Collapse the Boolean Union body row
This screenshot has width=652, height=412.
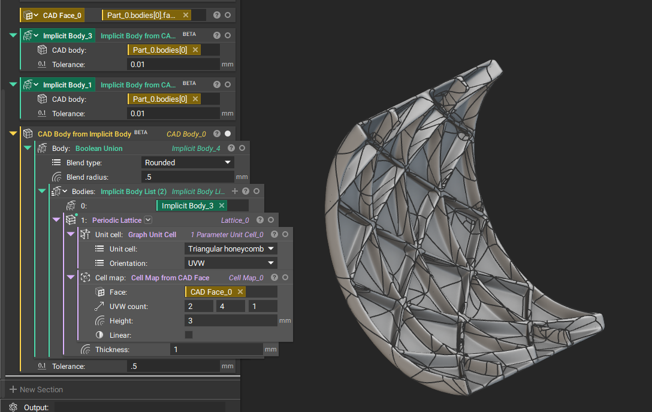click(x=28, y=148)
